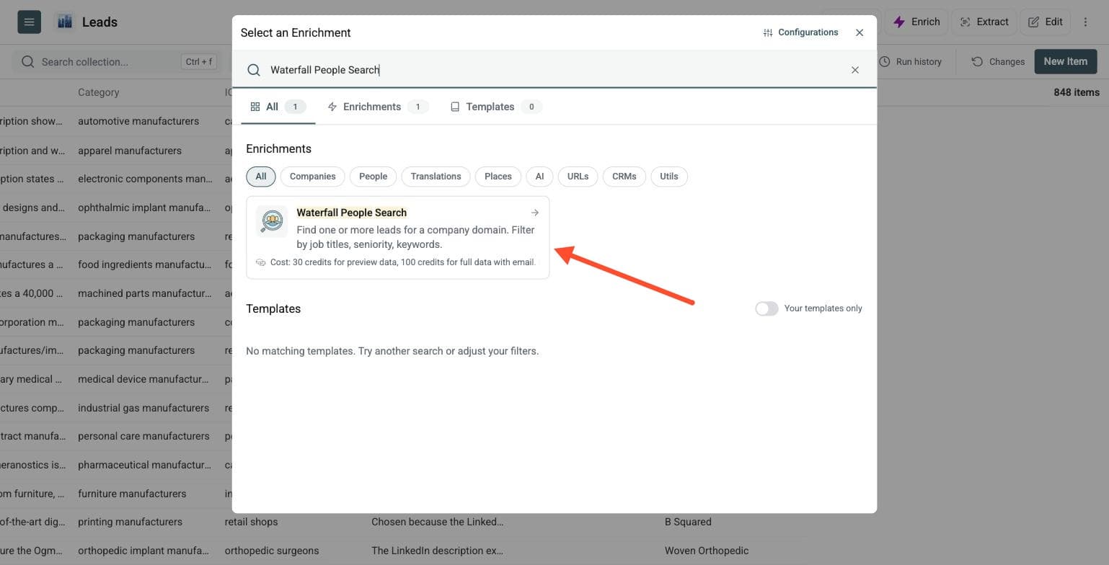The width and height of the screenshot is (1109, 565).
Task: Open the hamburger menu icon
Action: click(29, 22)
